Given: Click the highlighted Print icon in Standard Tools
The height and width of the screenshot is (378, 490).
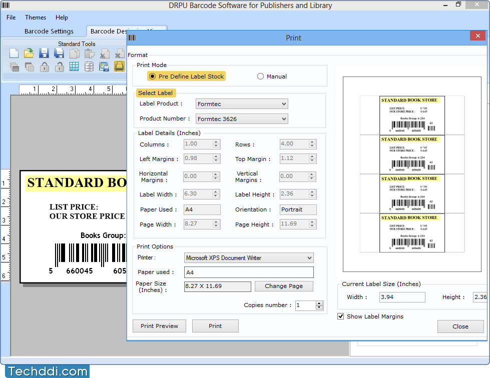Looking at the screenshot, I should [119, 66].
